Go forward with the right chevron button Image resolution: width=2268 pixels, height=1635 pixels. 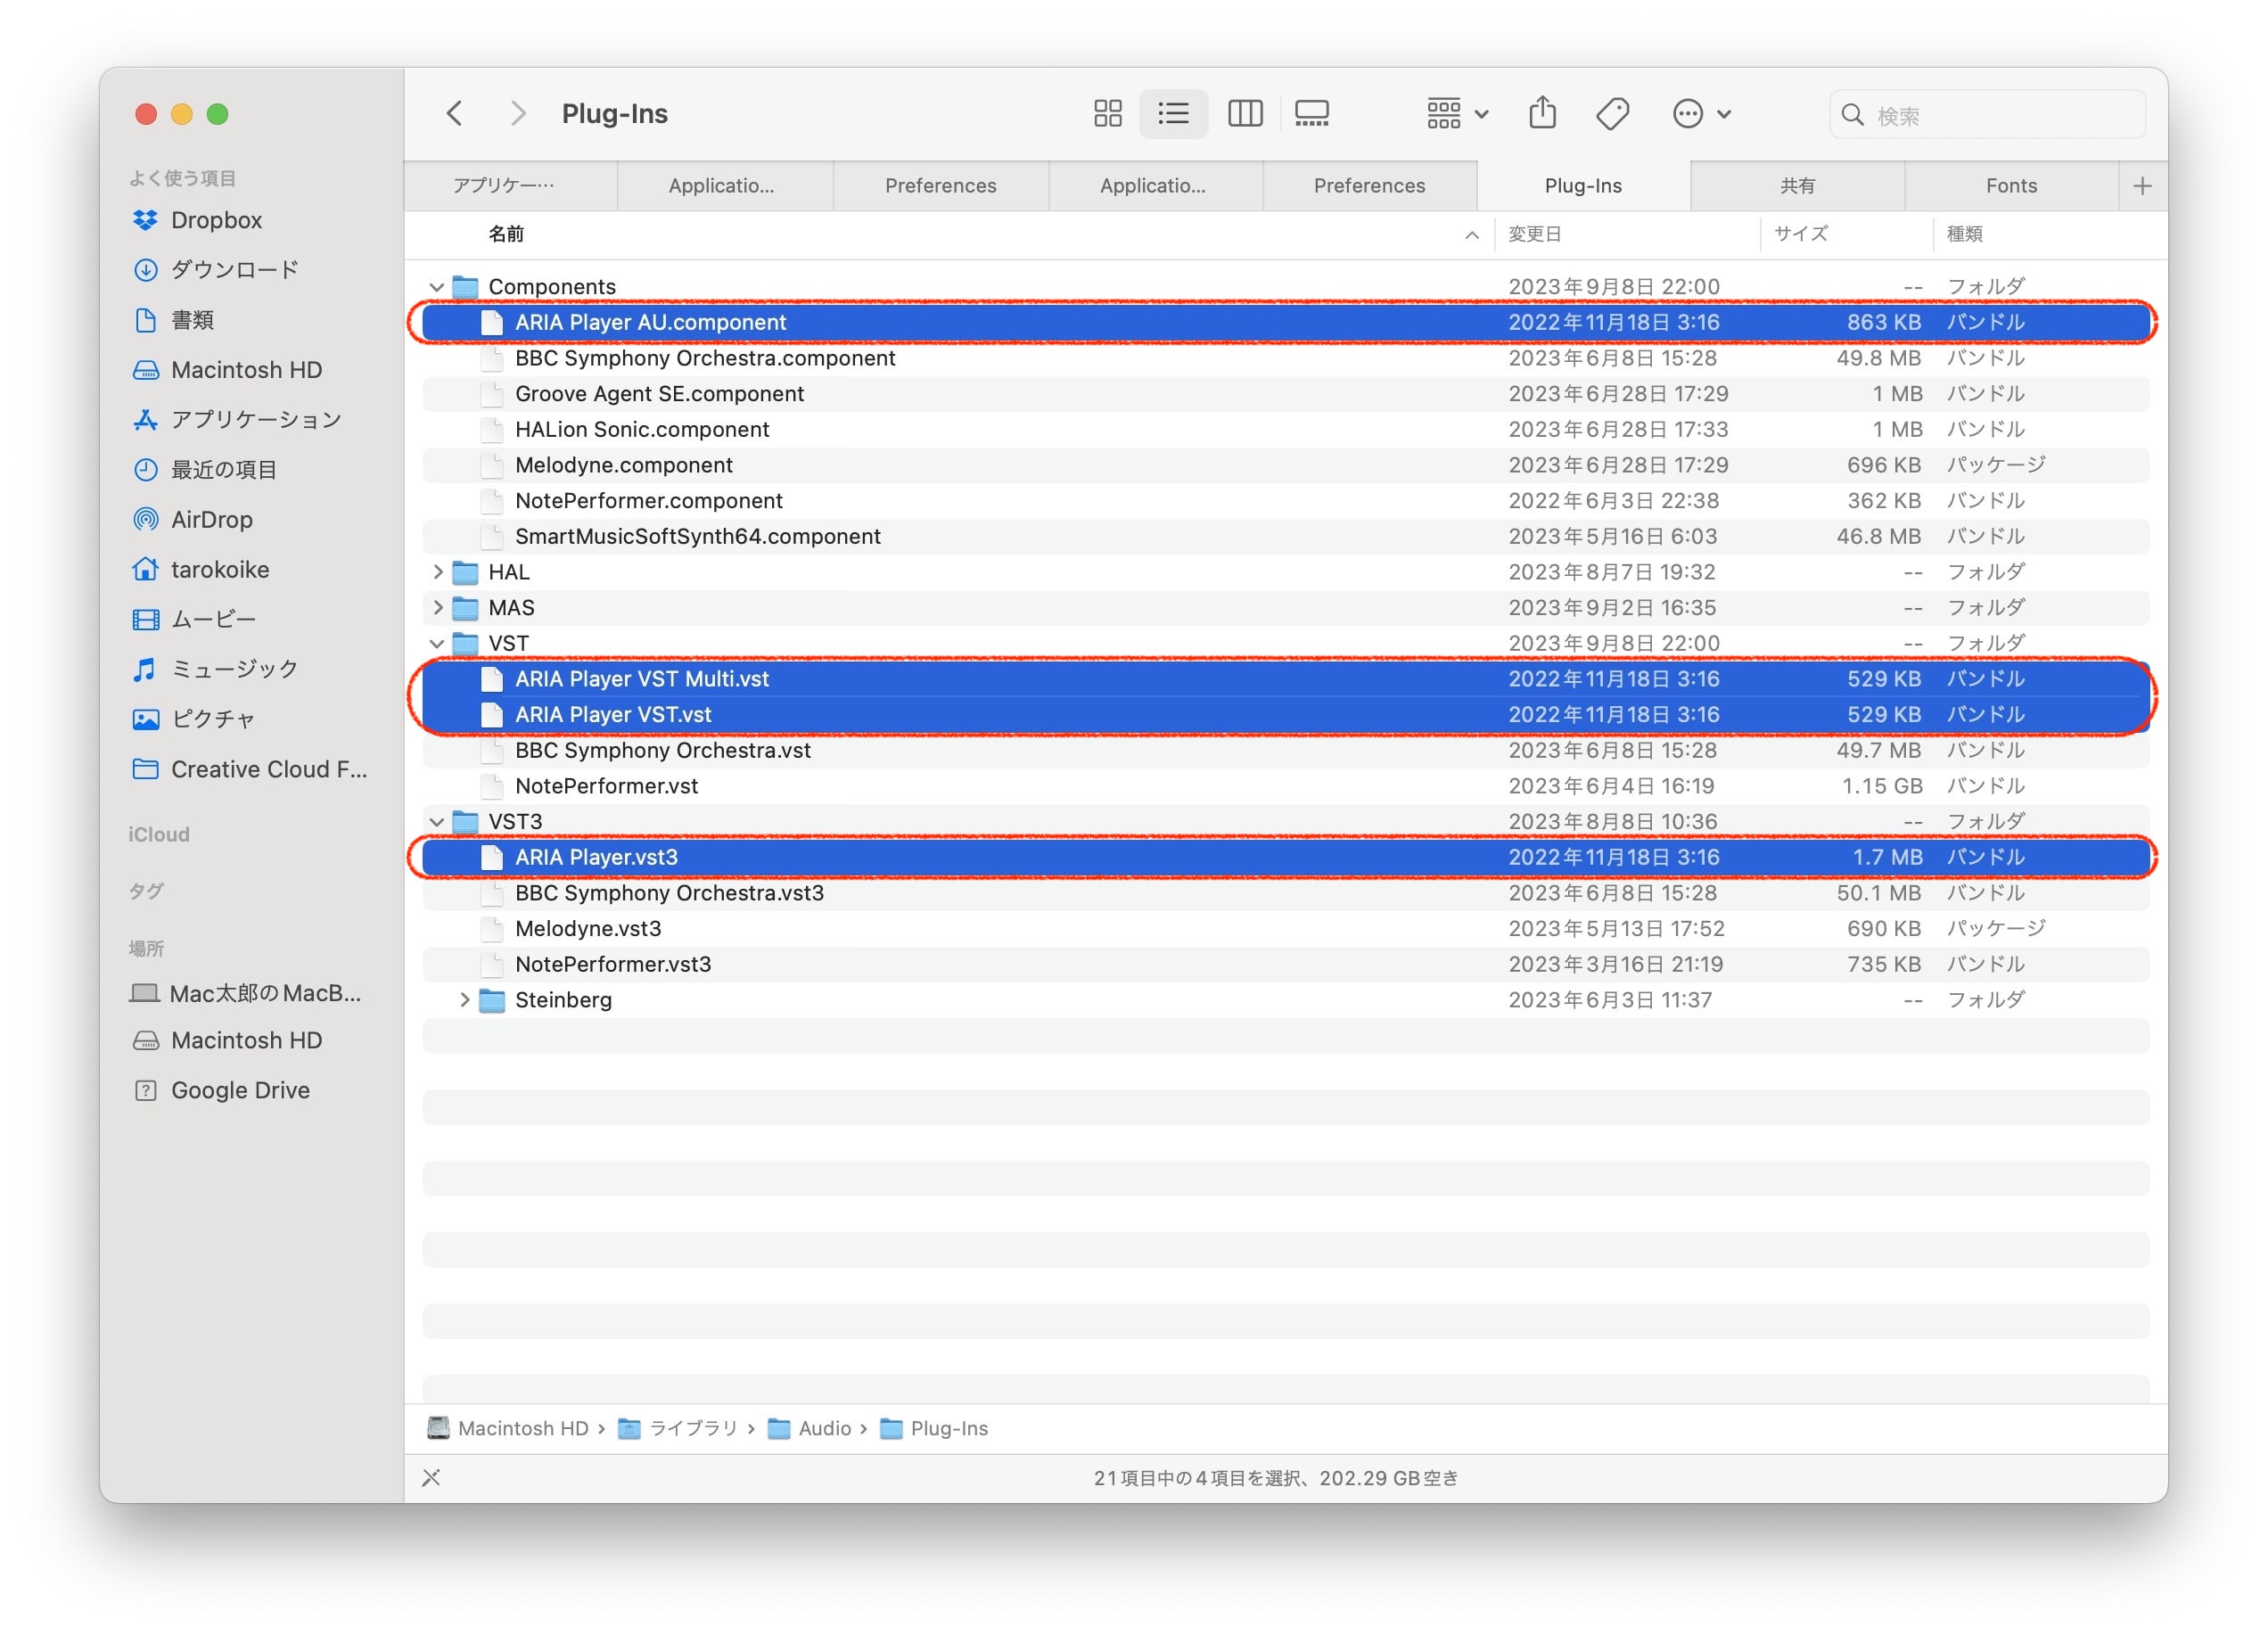517,113
